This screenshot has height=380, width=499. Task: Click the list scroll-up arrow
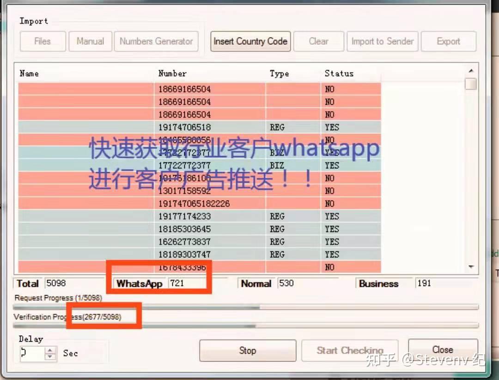click(471, 71)
